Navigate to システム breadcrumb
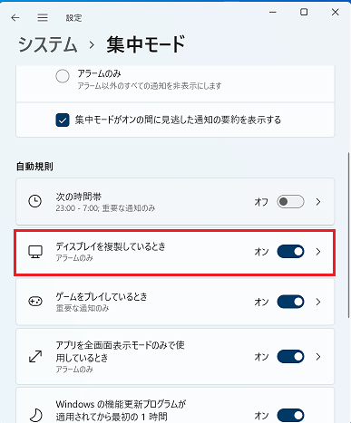 tap(48, 44)
